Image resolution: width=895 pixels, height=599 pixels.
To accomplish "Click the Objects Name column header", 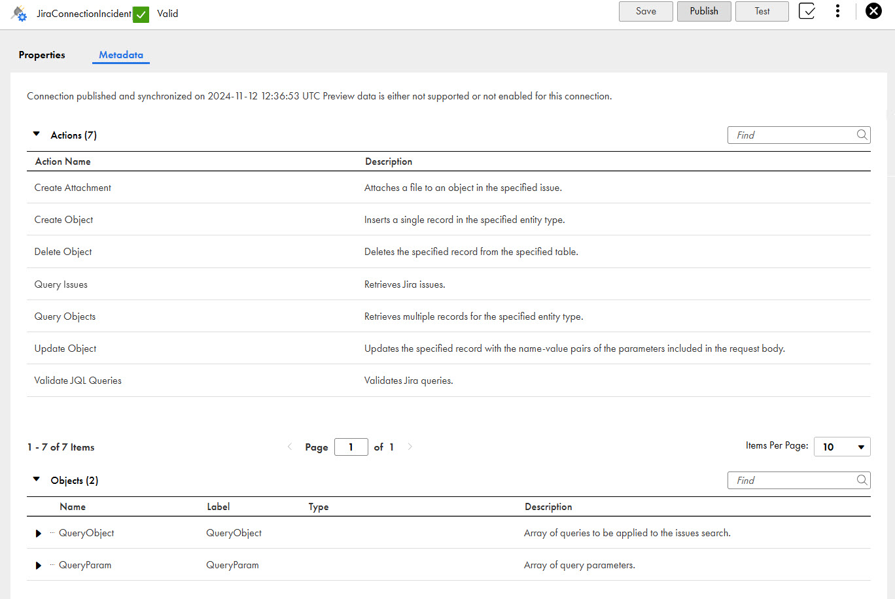I will coord(73,507).
